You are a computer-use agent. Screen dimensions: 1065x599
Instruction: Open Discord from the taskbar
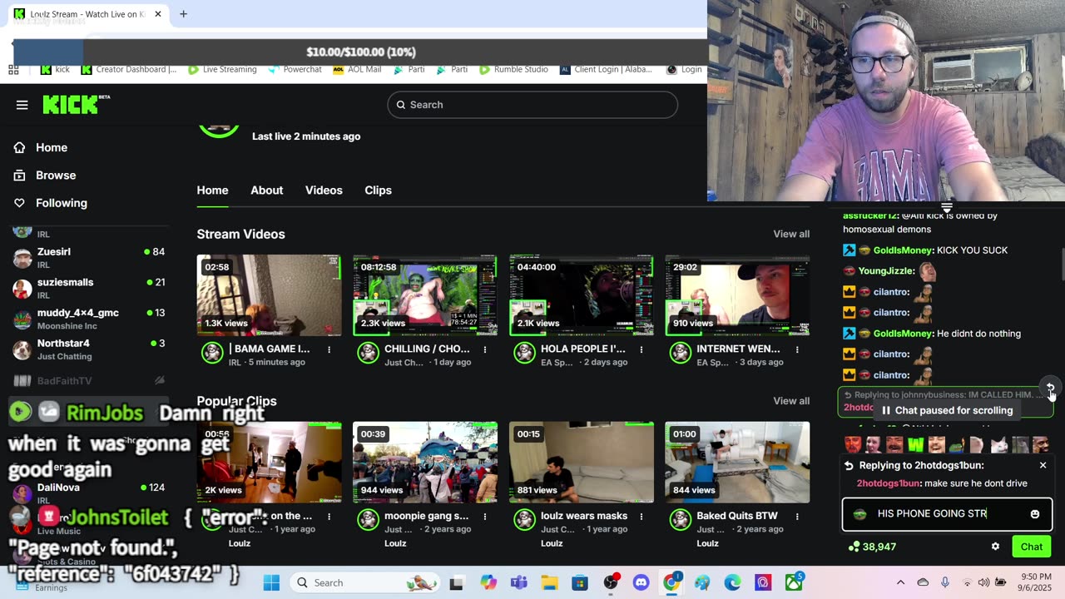(641, 582)
